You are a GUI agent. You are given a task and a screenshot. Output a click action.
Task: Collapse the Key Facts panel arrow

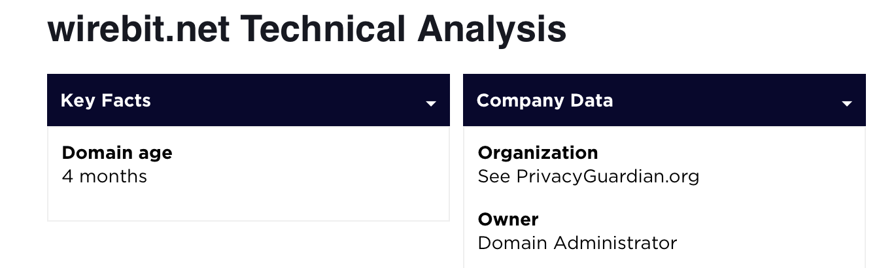click(x=430, y=103)
